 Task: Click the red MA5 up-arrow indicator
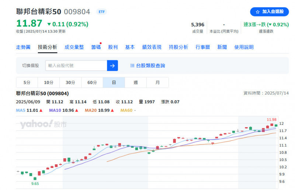coord(41,110)
